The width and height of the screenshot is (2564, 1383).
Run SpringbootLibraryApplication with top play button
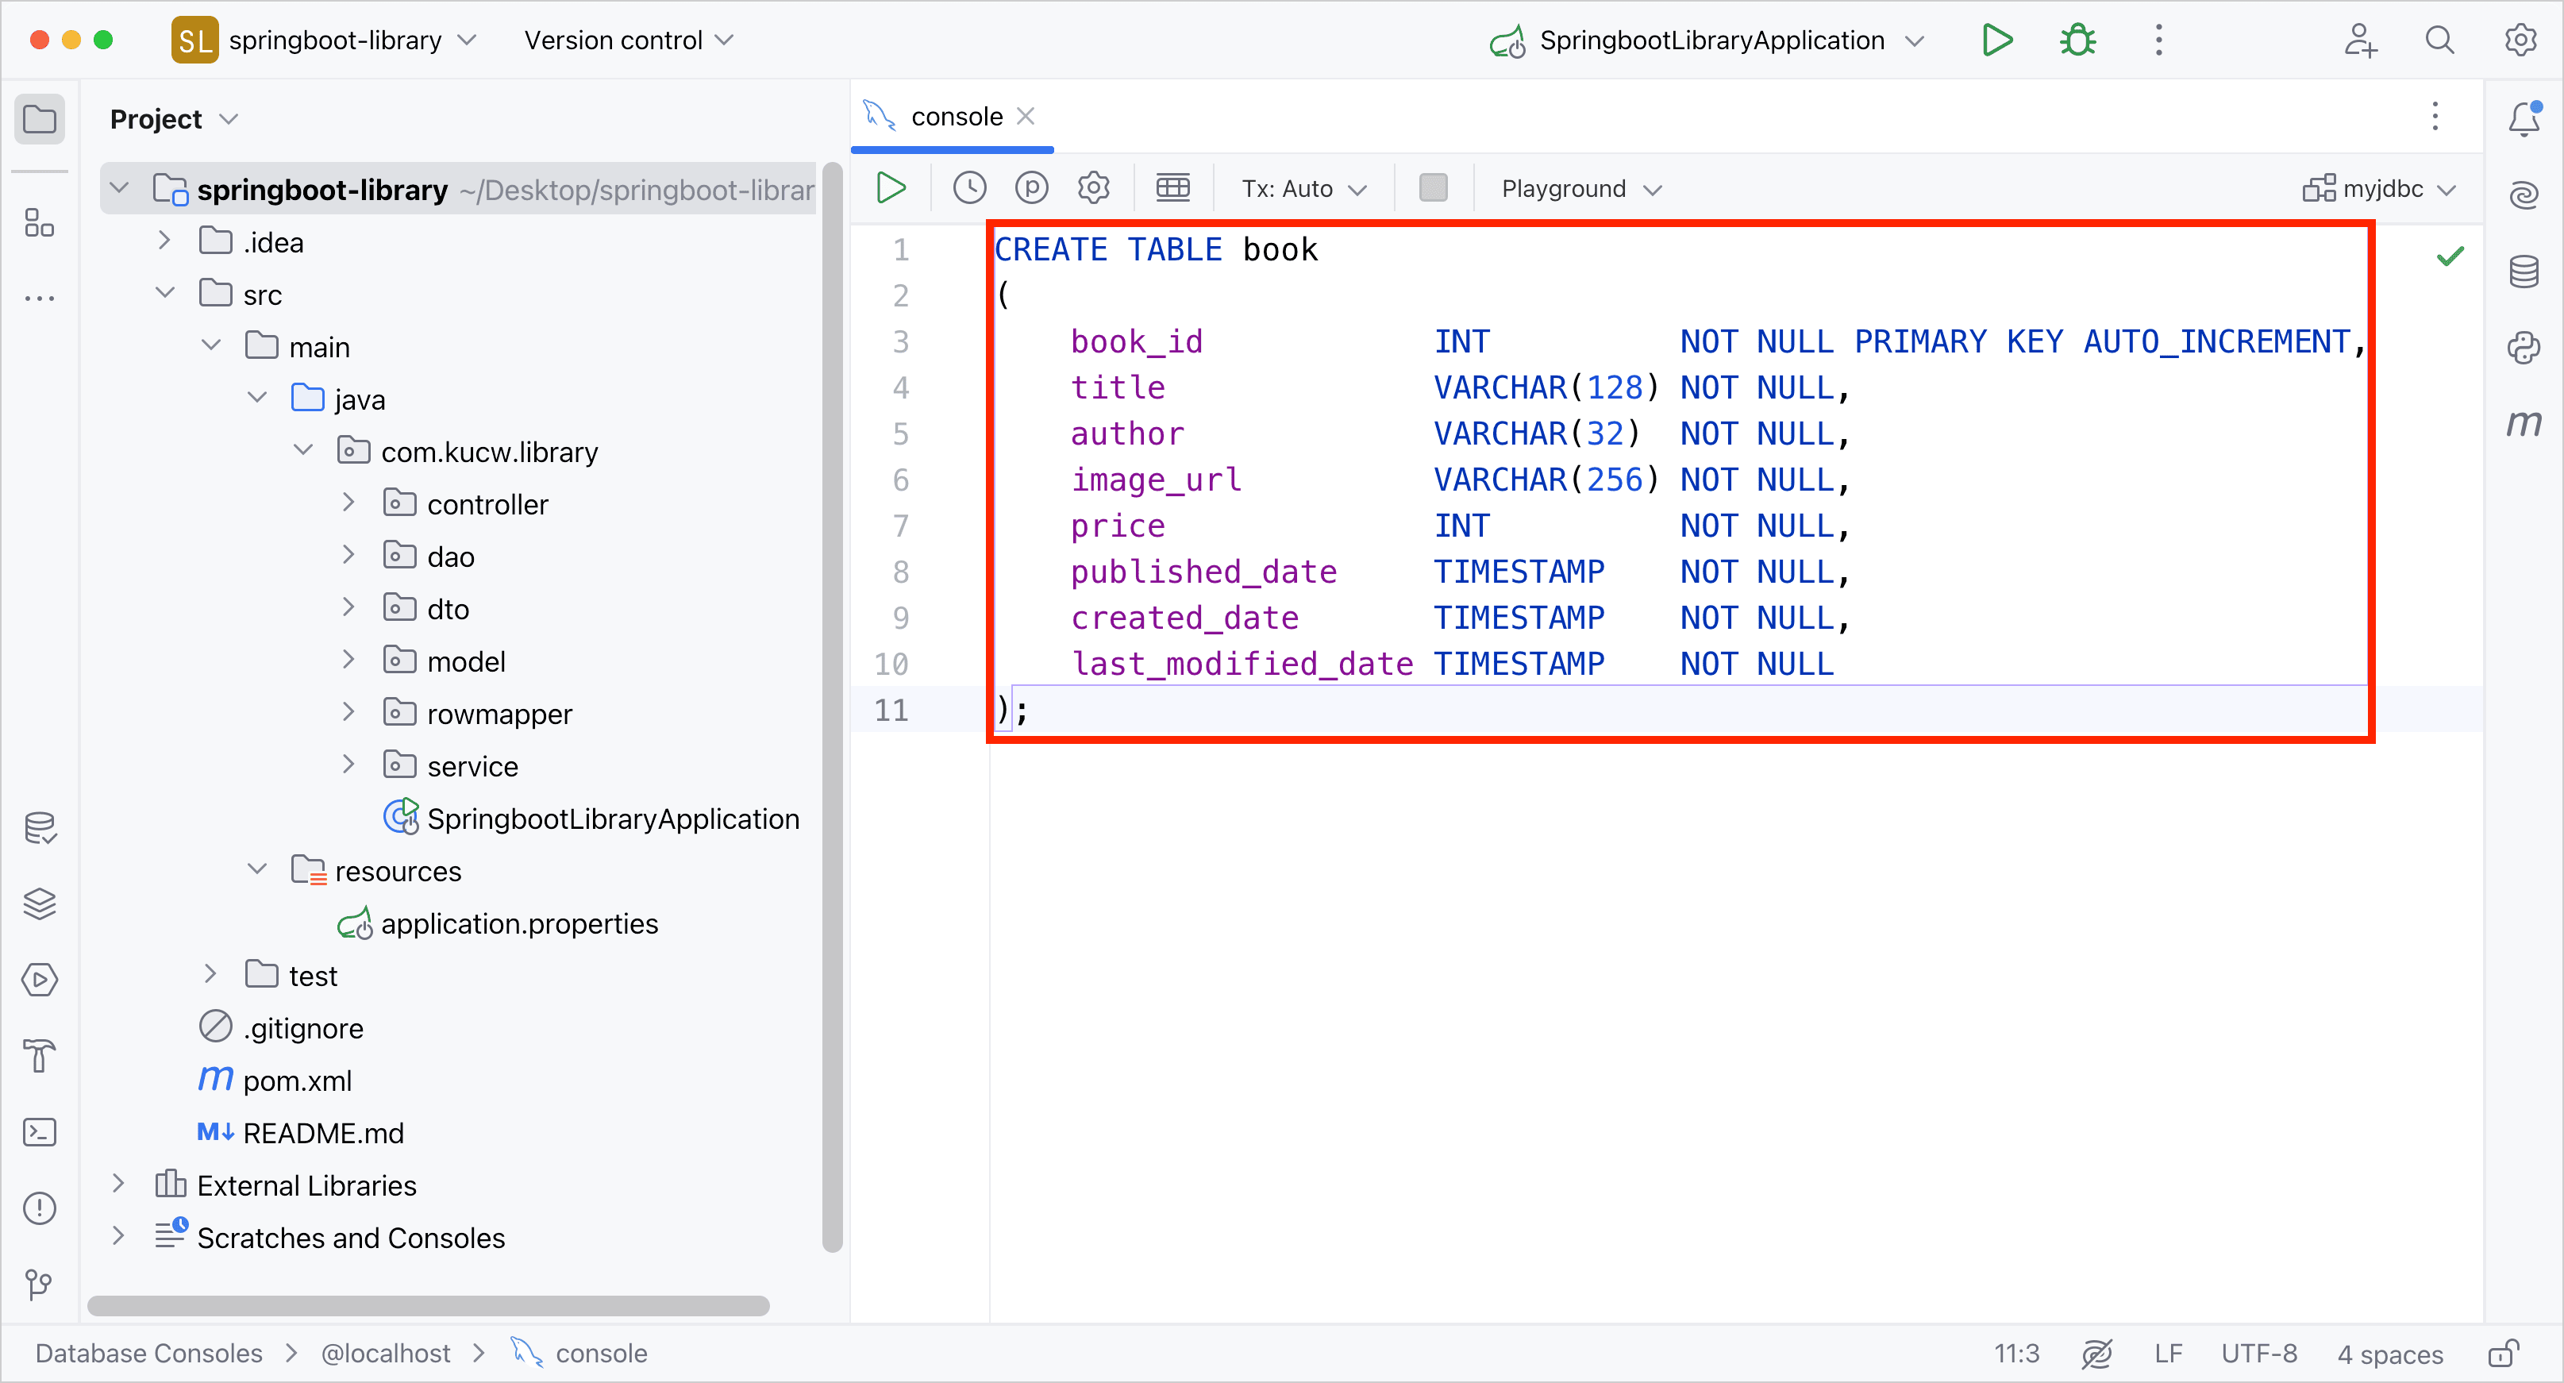(x=1998, y=40)
